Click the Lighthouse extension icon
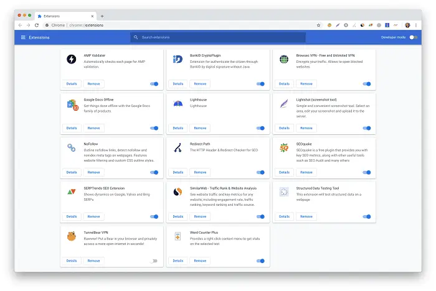 coord(178,104)
